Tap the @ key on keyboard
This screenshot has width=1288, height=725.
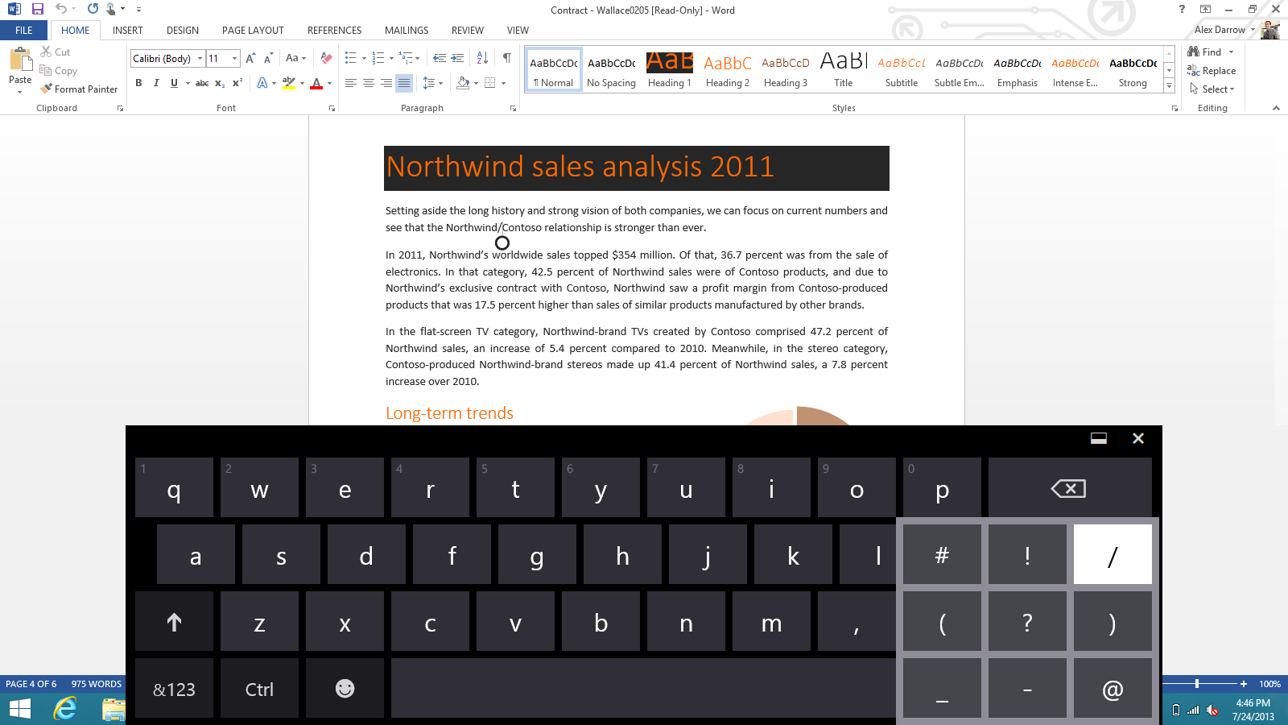click(1113, 689)
